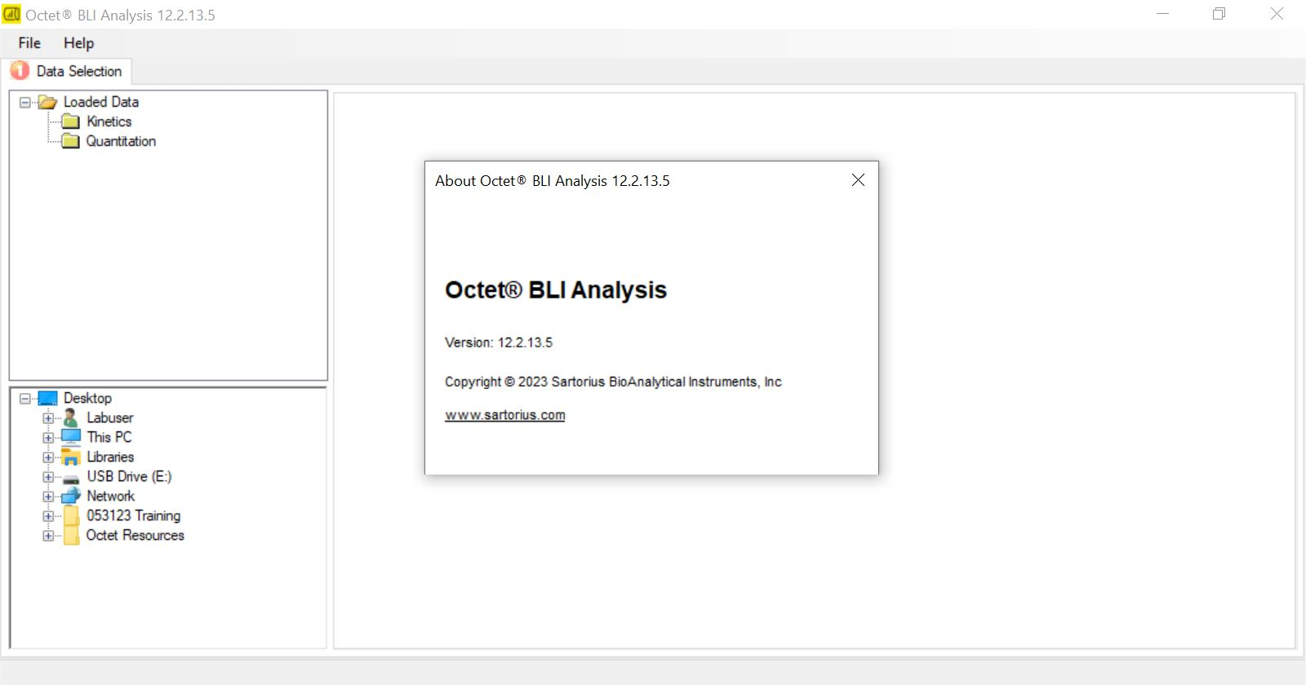
Task: Close the About Octet dialog
Action: [858, 180]
